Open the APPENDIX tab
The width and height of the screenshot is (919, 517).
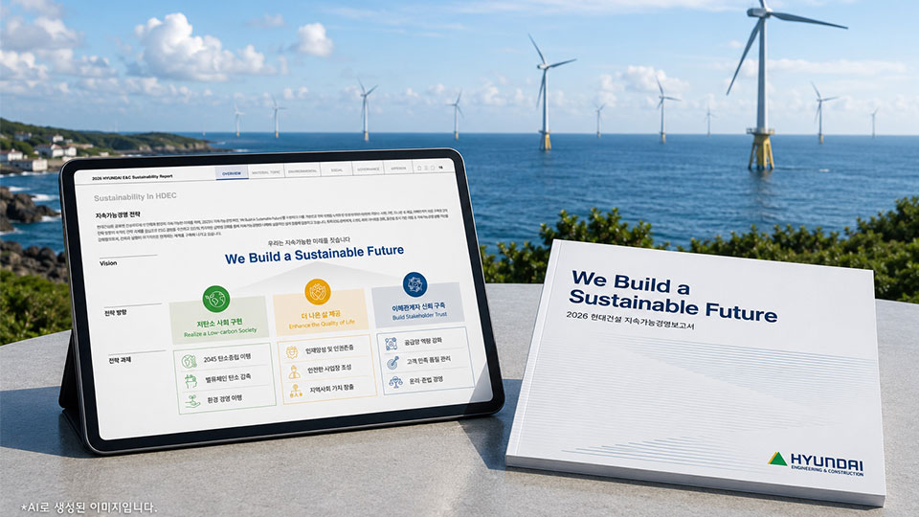pyautogui.click(x=398, y=169)
